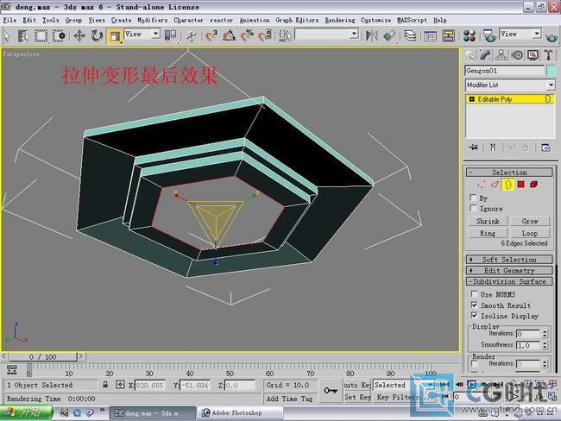Image resolution: width=561 pixels, height=421 pixels.
Task: Open Configure Modifier Sets icon
Action: [x=545, y=148]
